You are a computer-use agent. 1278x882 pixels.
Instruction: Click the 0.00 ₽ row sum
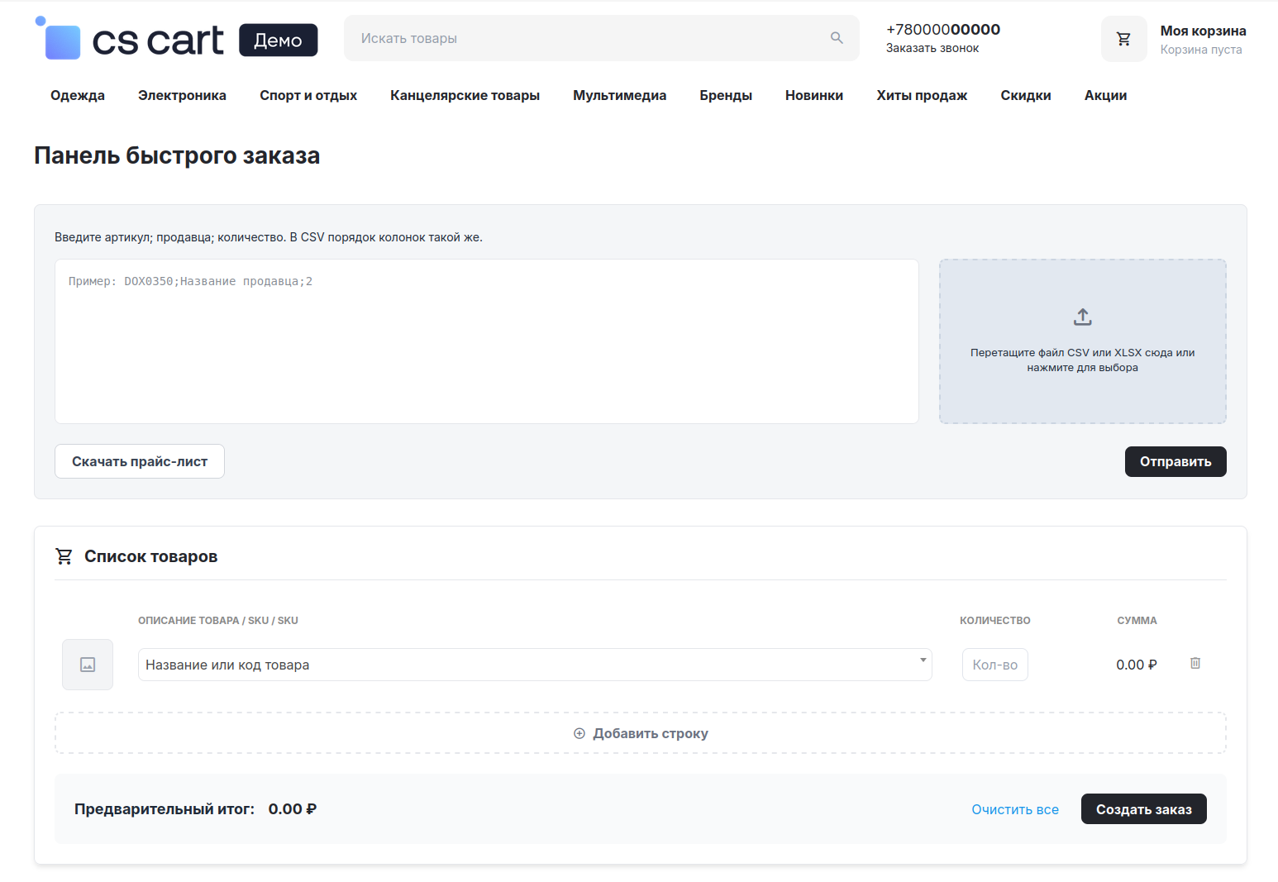coord(1137,665)
